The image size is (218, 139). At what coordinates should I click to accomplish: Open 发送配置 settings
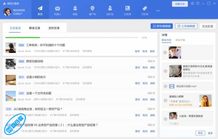(207, 26)
